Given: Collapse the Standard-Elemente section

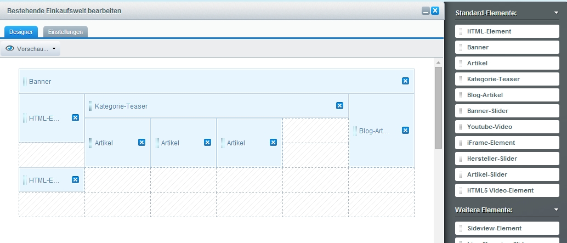Looking at the screenshot, I should 556,13.
